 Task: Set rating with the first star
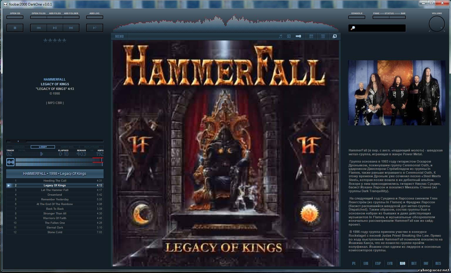(45, 40)
